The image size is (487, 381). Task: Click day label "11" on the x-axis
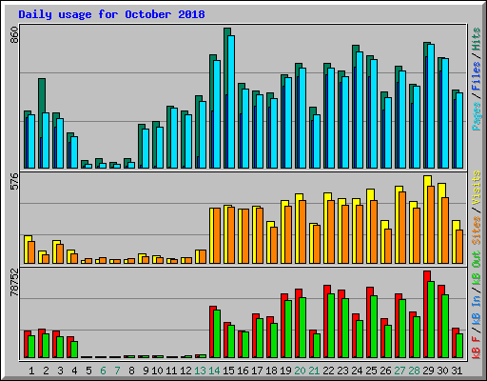(x=171, y=371)
